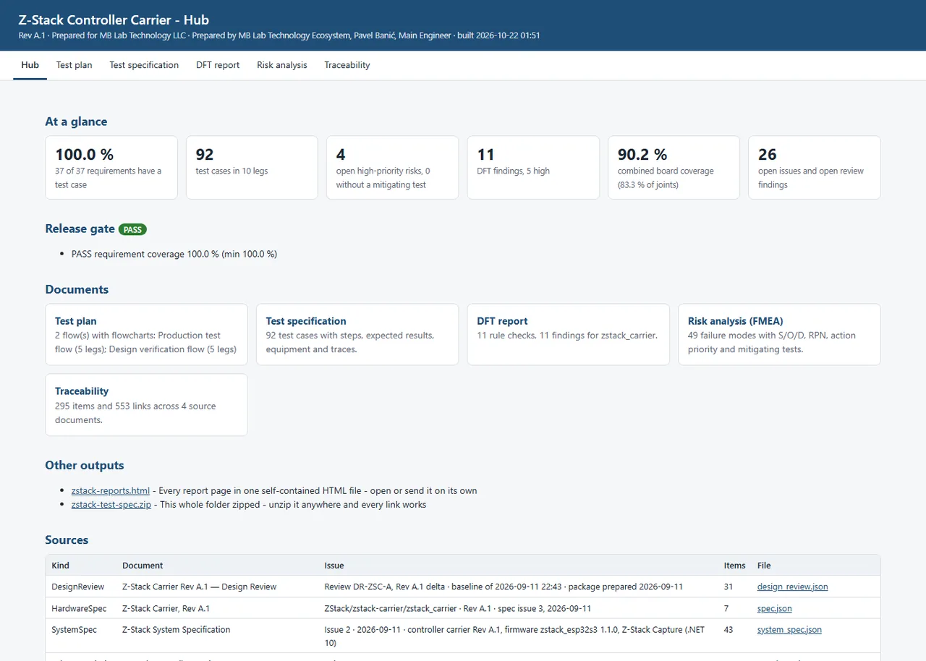
Task: Open the DFT report document card
Action: tap(569, 334)
